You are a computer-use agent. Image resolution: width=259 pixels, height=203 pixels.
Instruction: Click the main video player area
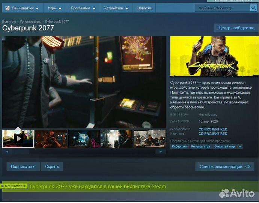click(84, 82)
